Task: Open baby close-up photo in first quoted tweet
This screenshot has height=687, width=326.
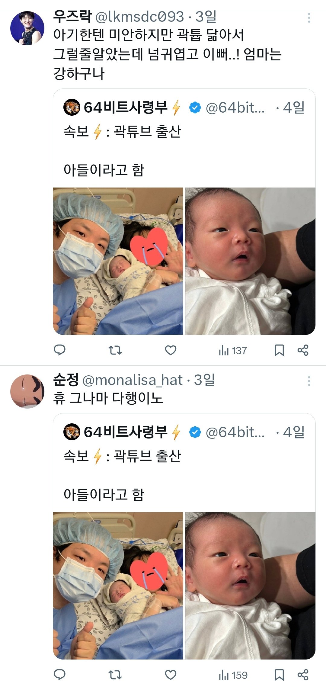Action: [250, 261]
